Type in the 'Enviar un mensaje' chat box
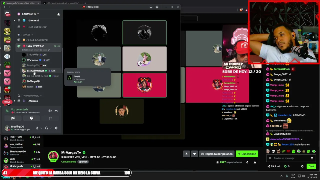Viewport: 320px width, 180px height. [x=291, y=158]
